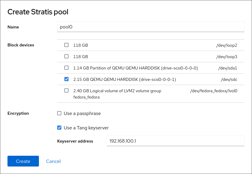Tick the checkbox for /dev/loop3
This screenshot has height=174, width=252.
coord(66,56)
